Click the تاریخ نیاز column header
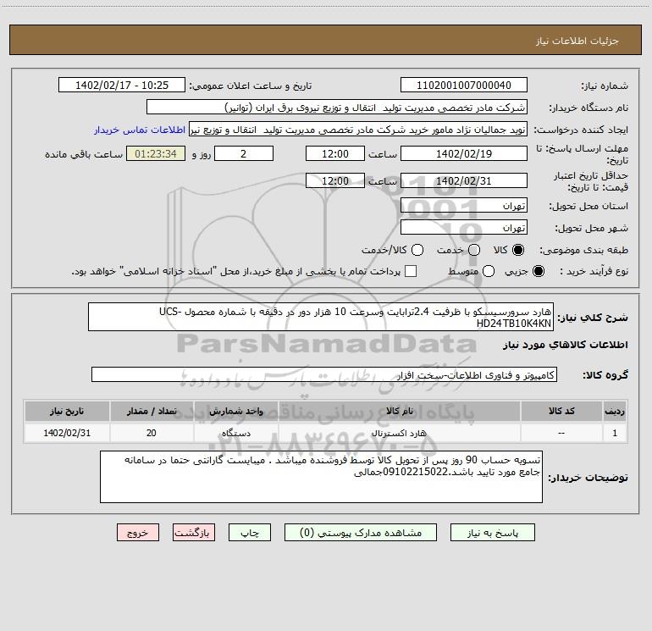Screen dimensions: 652x631 pyautogui.click(x=67, y=411)
